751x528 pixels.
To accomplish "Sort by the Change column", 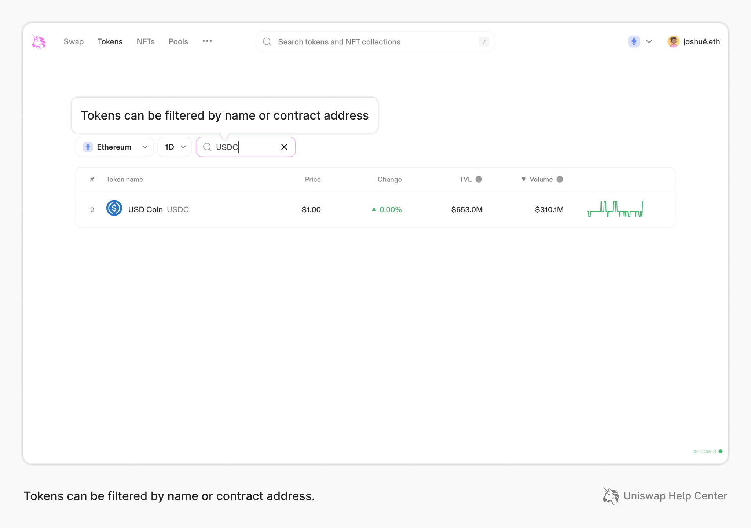I will [389, 179].
